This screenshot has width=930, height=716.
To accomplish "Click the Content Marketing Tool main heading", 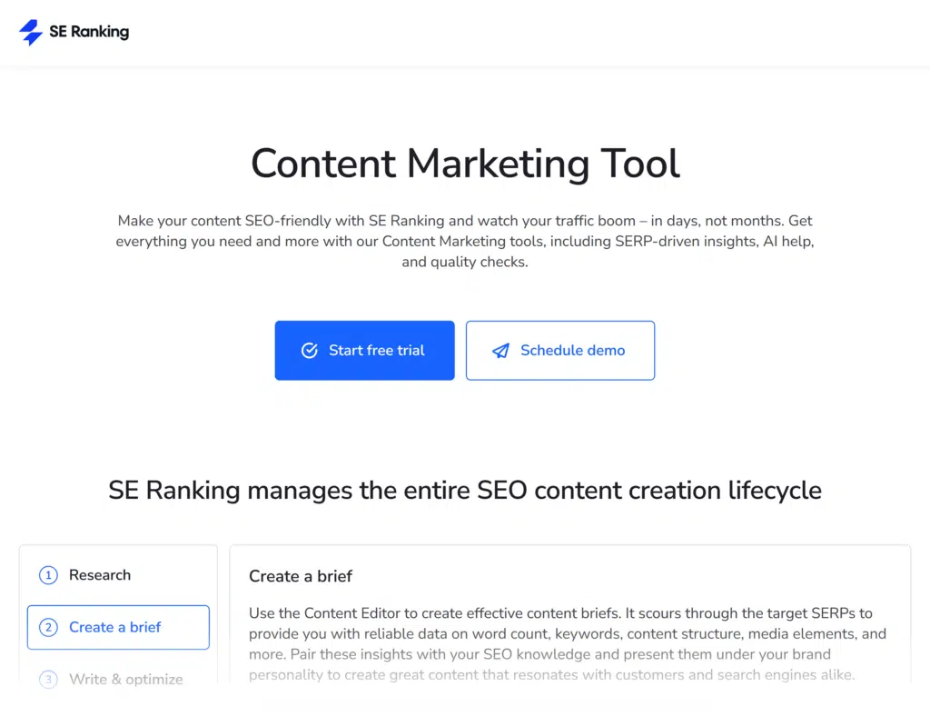I will pos(465,164).
